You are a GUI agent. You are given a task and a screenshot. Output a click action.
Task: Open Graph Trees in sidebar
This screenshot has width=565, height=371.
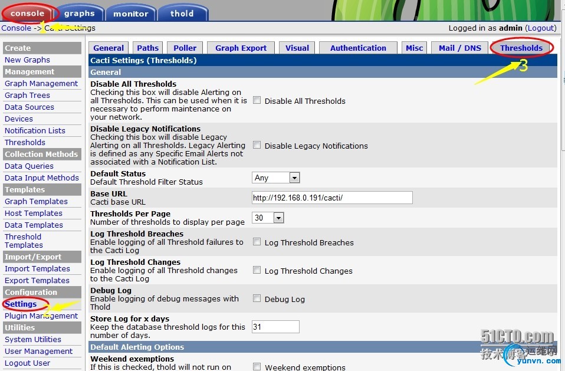(x=27, y=95)
